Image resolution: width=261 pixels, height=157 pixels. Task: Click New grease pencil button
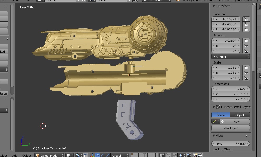(235, 122)
